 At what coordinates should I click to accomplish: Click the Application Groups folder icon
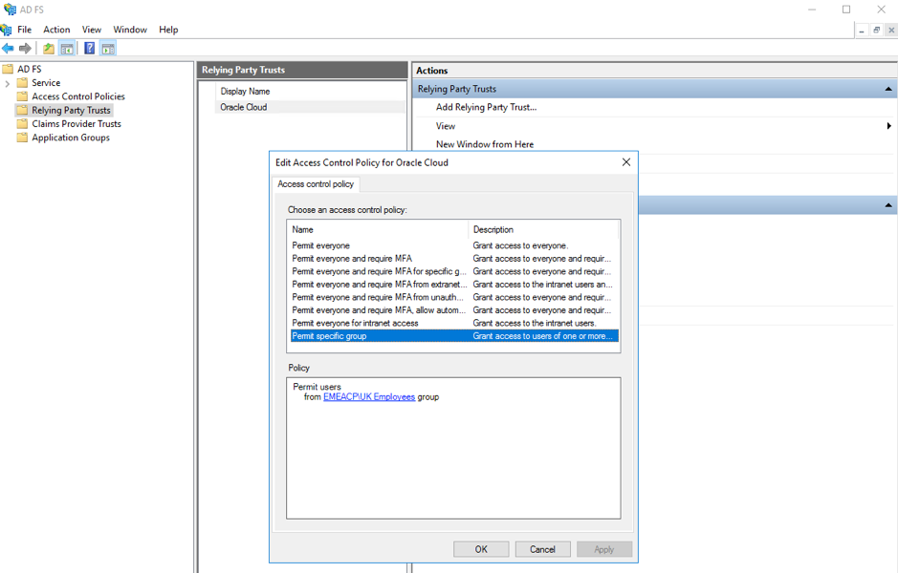(22, 138)
